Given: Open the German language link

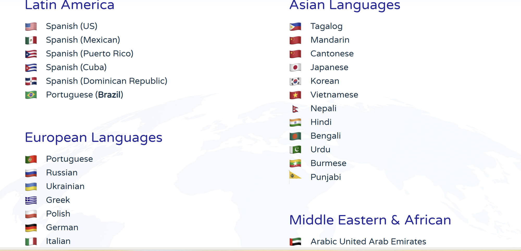Looking at the screenshot, I should pos(62,227).
